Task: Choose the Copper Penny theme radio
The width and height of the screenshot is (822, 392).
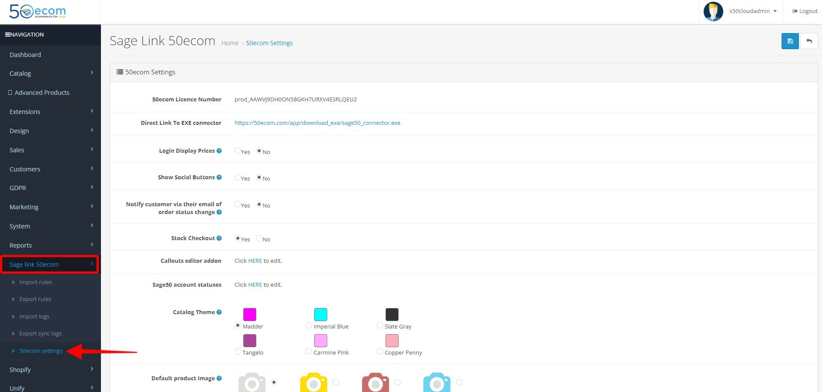Action: tap(380, 352)
